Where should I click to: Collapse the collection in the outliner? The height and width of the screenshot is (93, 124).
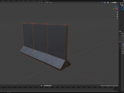click(121, 5)
